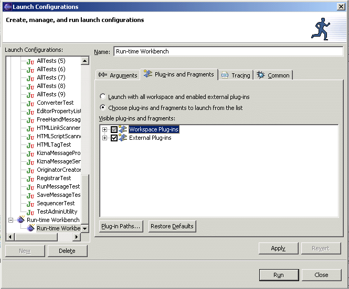Uncheck the External Plug-ins checkbox
Screen dimensions: 349x289
tap(114, 138)
